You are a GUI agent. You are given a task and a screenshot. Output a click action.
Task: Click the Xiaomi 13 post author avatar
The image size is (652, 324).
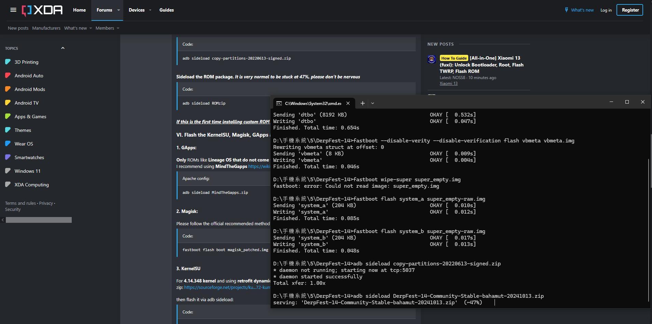[x=432, y=59]
